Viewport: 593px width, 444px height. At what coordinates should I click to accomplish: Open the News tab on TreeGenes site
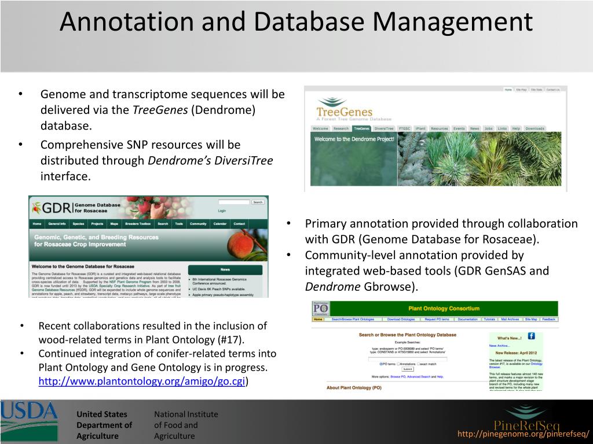pos(475,129)
